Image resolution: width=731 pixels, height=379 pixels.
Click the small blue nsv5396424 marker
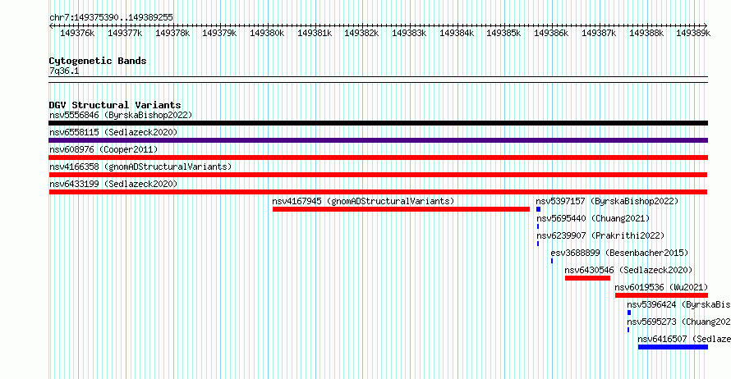[x=629, y=313]
